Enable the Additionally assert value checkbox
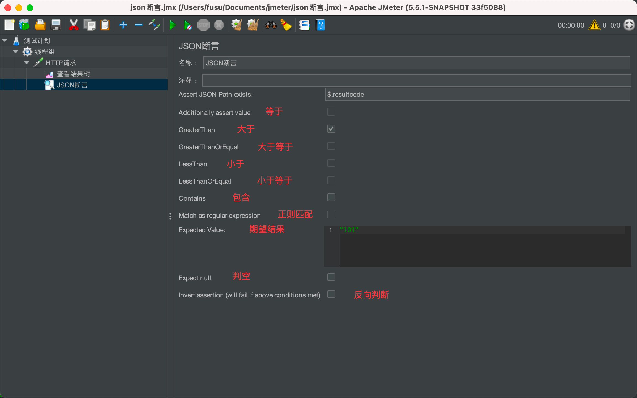Image resolution: width=637 pixels, height=398 pixels. point(331,112)
